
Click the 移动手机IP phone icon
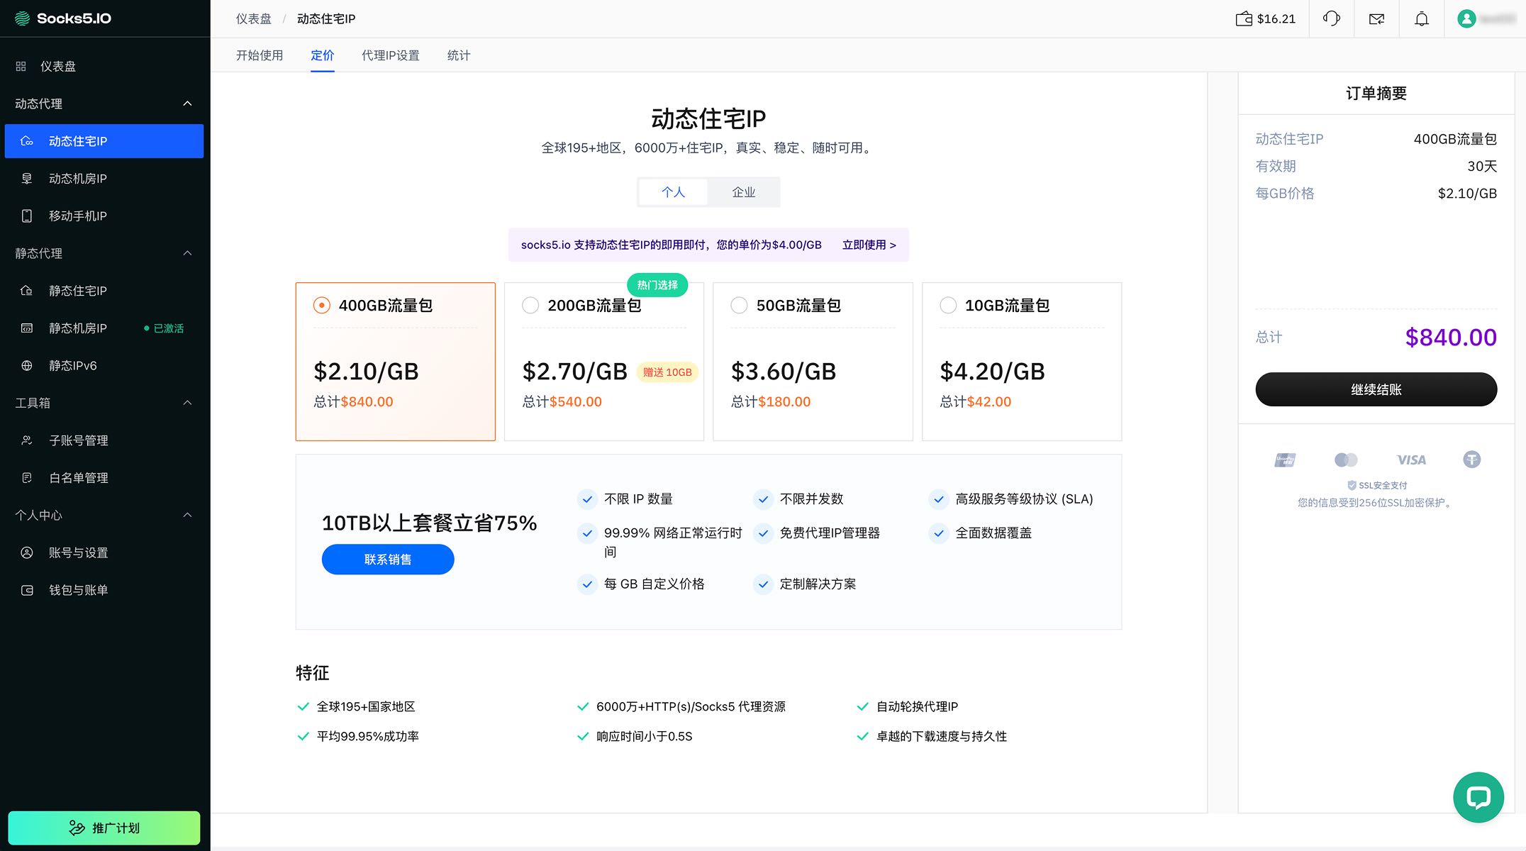point(27,216)
